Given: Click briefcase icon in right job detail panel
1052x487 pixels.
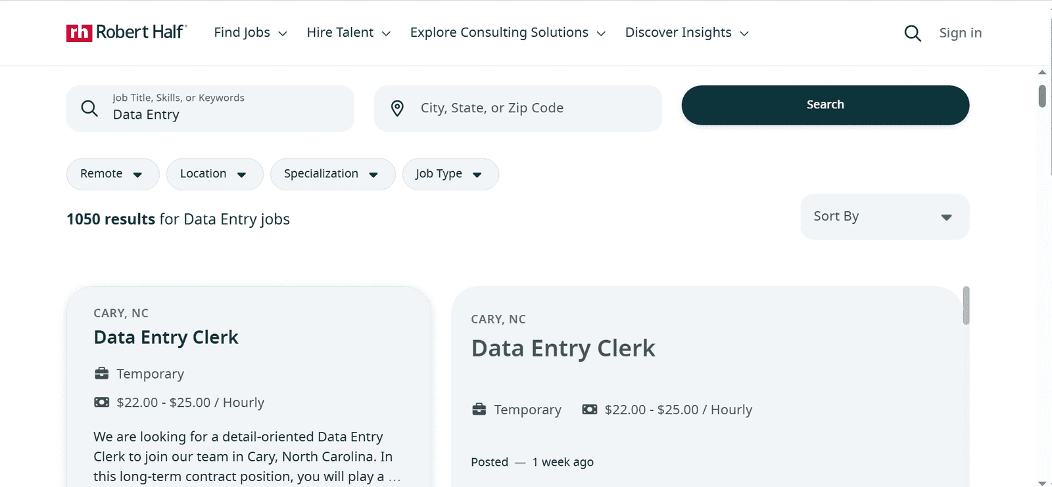Looking at the screenshot, I should pyautogui.click(x=479, y=410).
